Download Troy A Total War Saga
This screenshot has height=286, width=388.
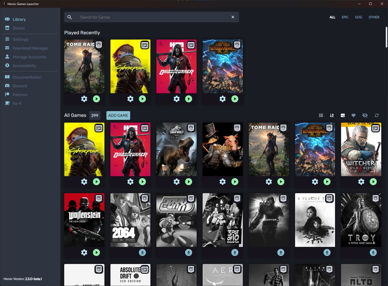pos(373,252)
